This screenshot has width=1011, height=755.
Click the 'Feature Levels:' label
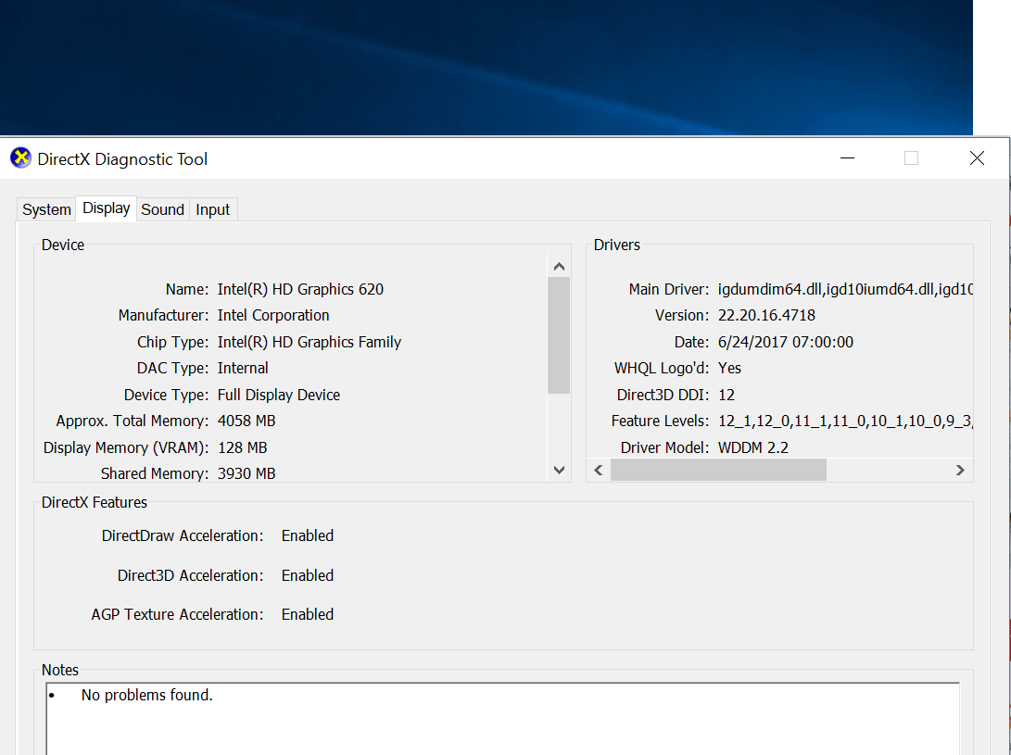(660, 421)
